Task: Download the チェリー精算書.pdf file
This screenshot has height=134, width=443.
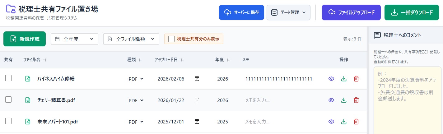Action: [x=344, y=100]
